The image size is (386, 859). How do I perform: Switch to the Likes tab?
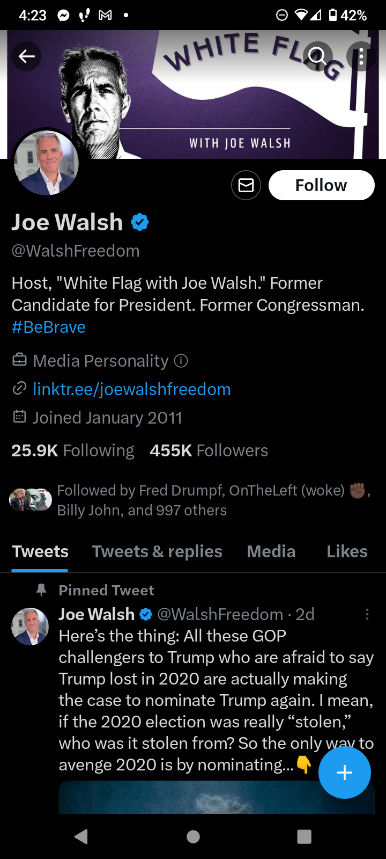pos(347,551)
